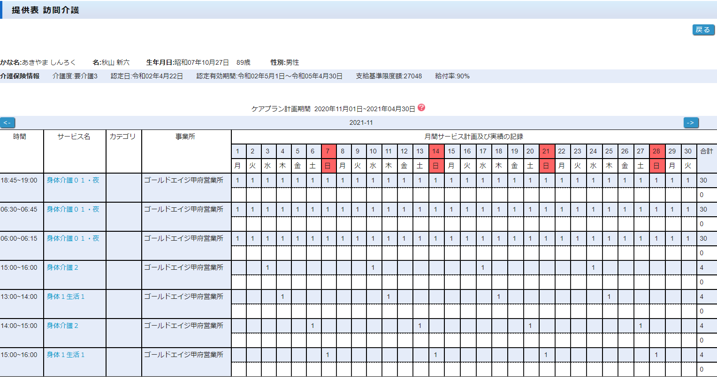
Task: Select the red day 7 Sunday header
Action: click(328, 152)
